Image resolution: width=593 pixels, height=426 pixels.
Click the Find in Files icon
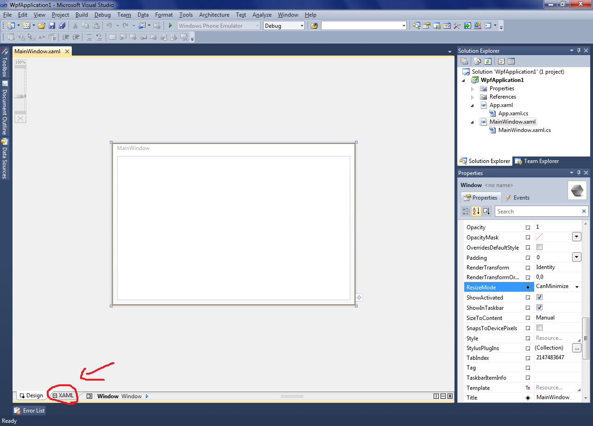[314, 26]
